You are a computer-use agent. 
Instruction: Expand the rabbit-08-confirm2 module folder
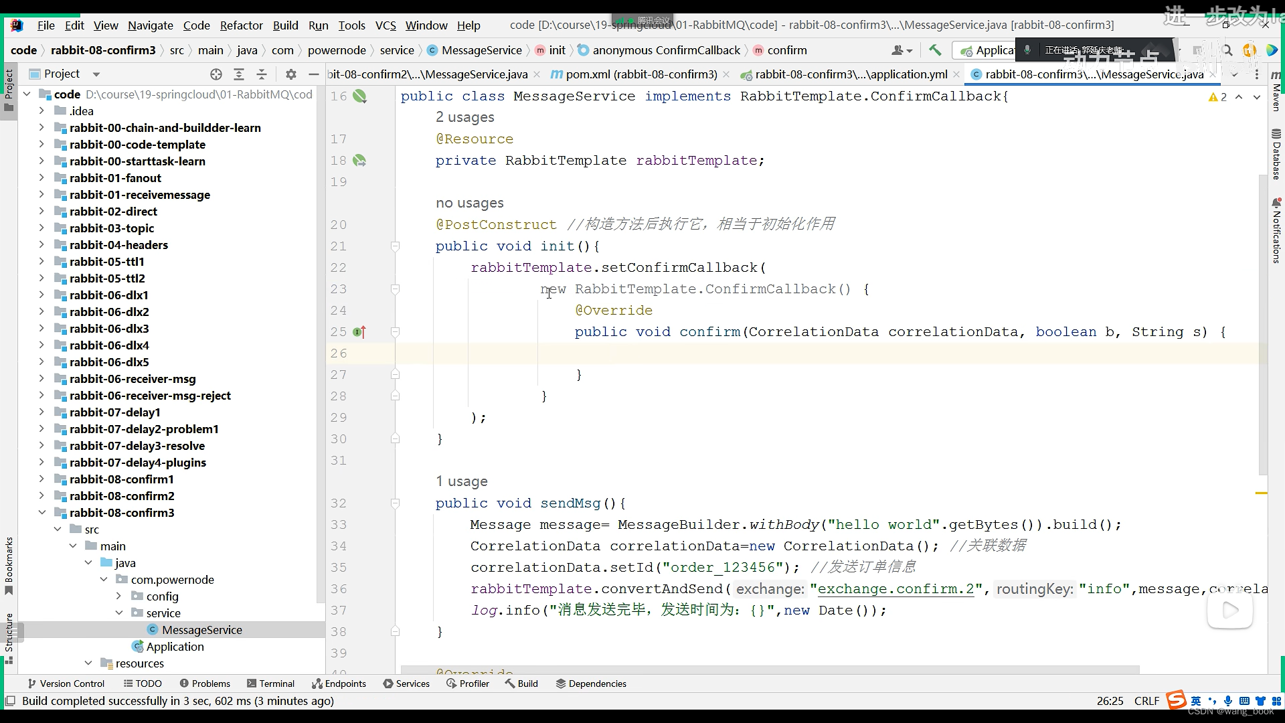point(41,496)
